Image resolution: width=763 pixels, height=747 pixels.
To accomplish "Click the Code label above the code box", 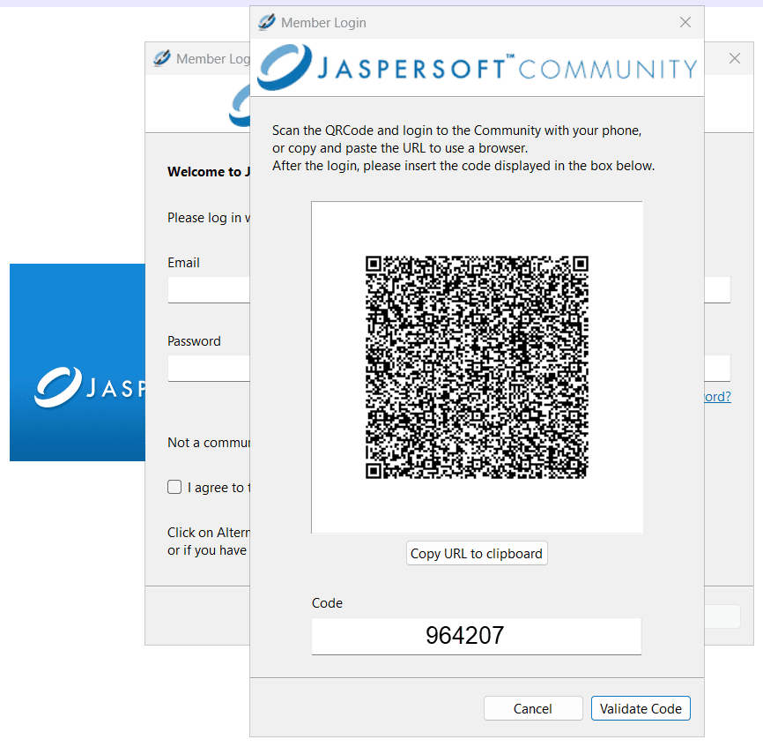I will pos(327,602).
